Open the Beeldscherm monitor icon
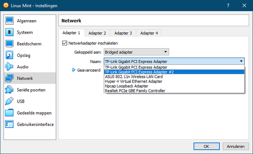The width and height of the screenshot is (253, 154). 9,44
